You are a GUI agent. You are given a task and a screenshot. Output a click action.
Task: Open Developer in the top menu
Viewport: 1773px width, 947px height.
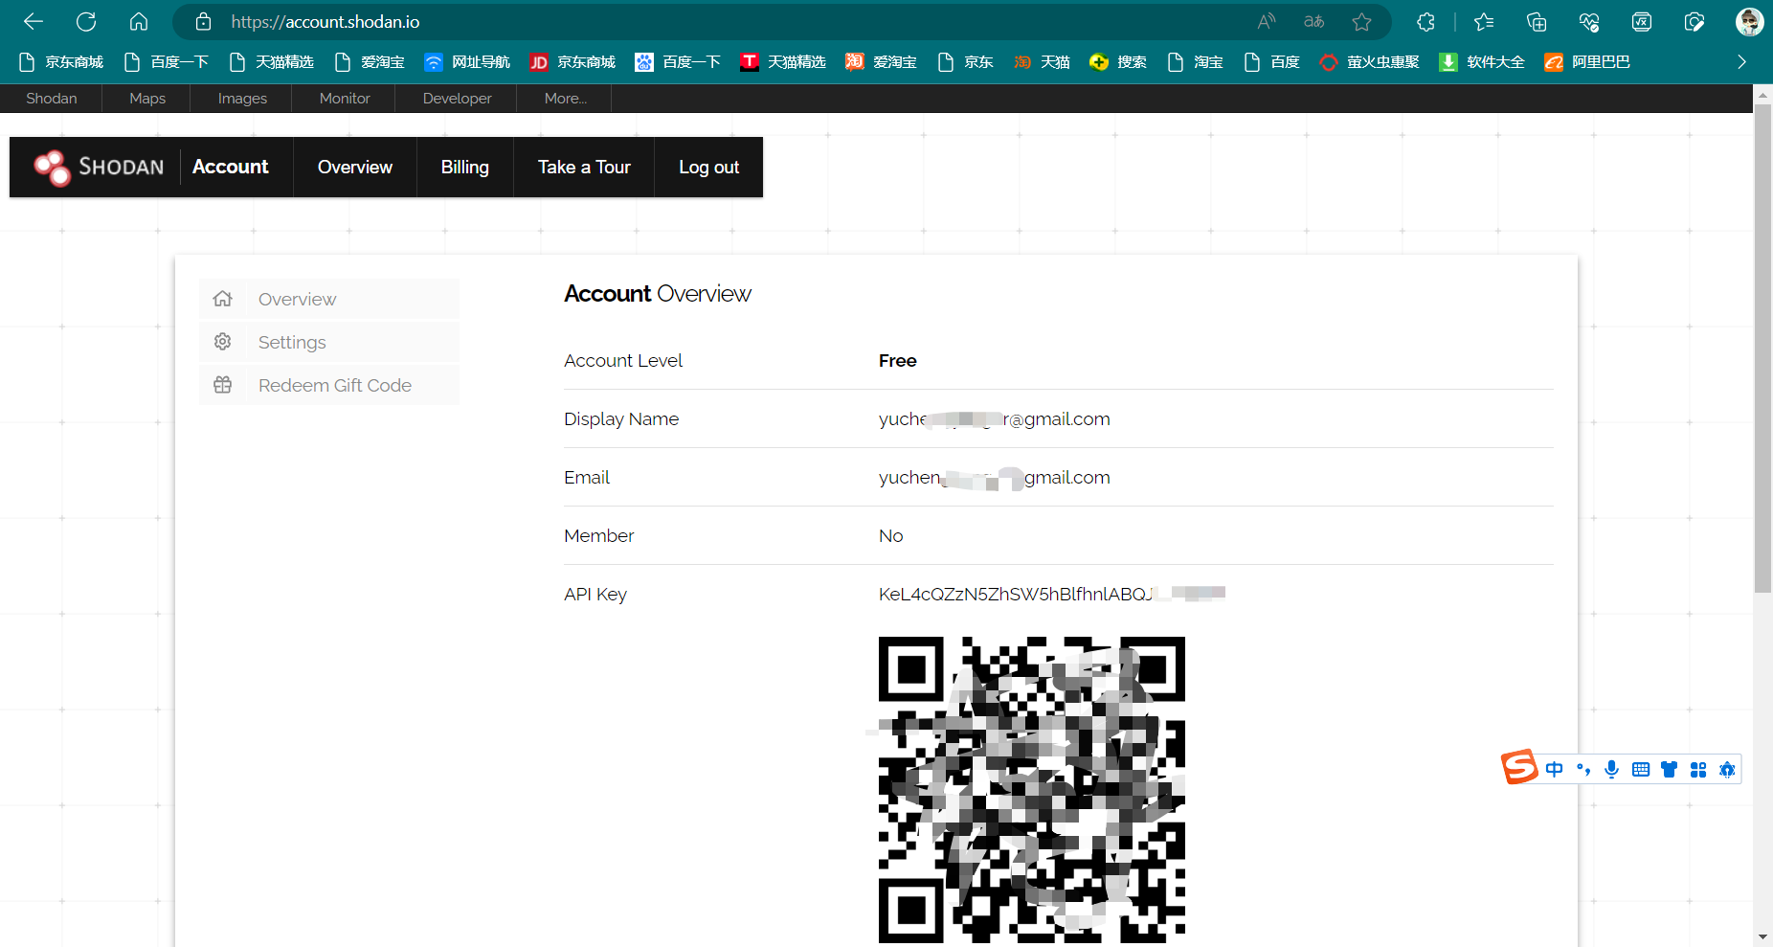(x=457, y=98)
